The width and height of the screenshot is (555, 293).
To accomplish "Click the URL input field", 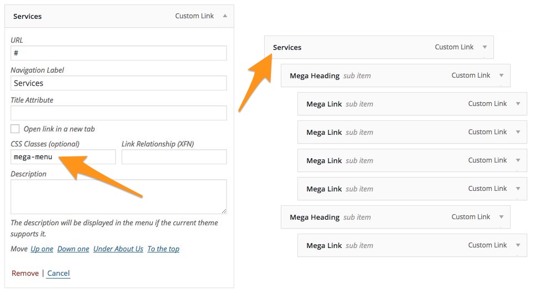I will [x=119, y=53].
